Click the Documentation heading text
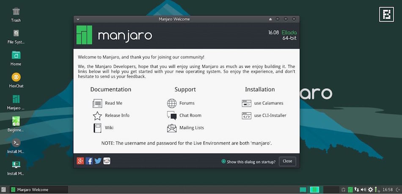This screenshot has height=194, width=402. tap(111, 89)
